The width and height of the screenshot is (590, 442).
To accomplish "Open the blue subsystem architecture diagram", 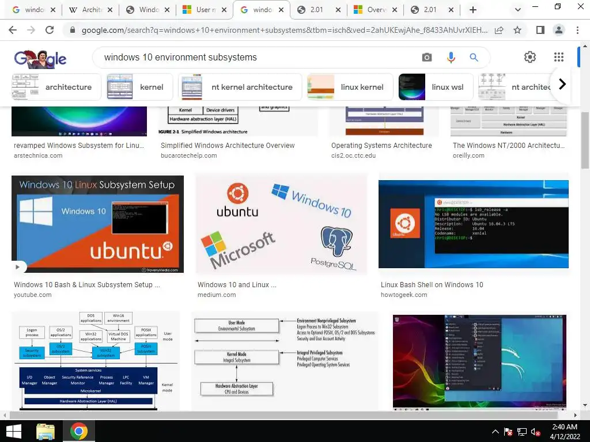I will coord(96,360).
